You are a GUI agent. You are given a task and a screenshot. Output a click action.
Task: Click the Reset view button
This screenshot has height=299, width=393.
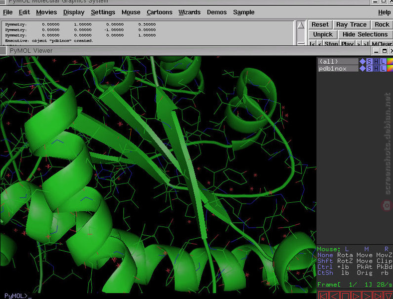pyautogui.click(x=320, y=24)
